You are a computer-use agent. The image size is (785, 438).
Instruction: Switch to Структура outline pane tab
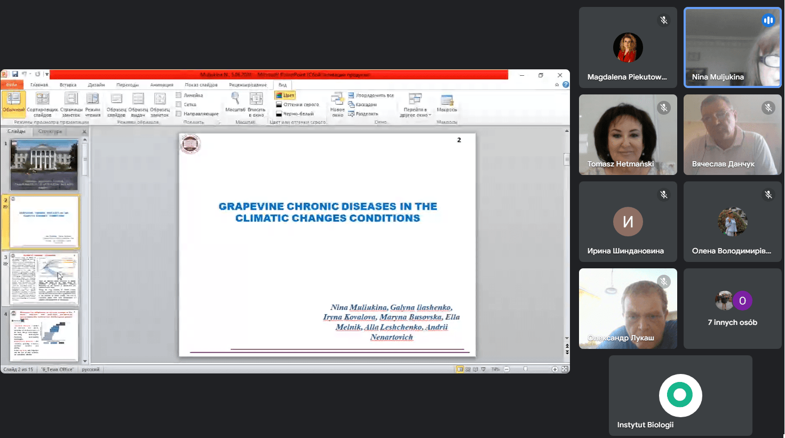tap(50, 131)
